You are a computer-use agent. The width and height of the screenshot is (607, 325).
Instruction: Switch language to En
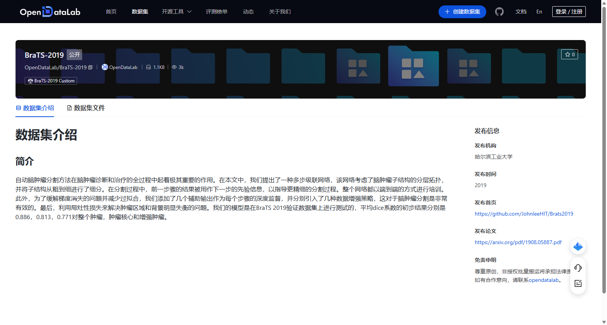(539, 12)
